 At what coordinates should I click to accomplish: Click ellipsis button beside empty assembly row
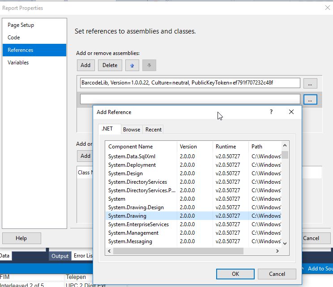310,99
